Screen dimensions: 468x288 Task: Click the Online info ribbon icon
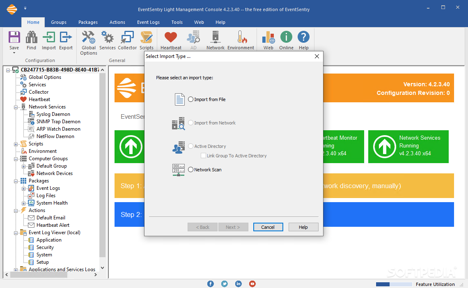[286, 37]
